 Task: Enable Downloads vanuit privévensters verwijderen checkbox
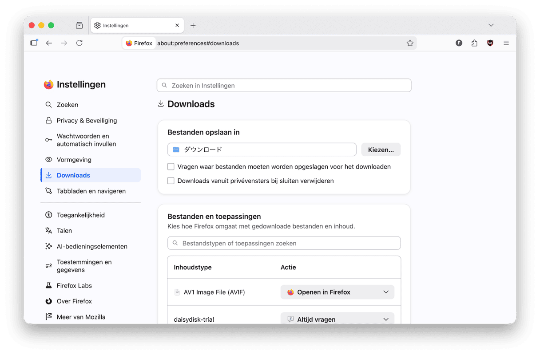tap(171, 181)
